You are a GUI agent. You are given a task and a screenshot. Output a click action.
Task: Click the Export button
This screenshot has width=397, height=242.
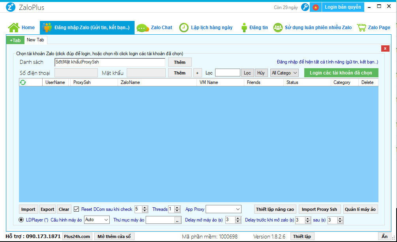click(x=47, y=209)
